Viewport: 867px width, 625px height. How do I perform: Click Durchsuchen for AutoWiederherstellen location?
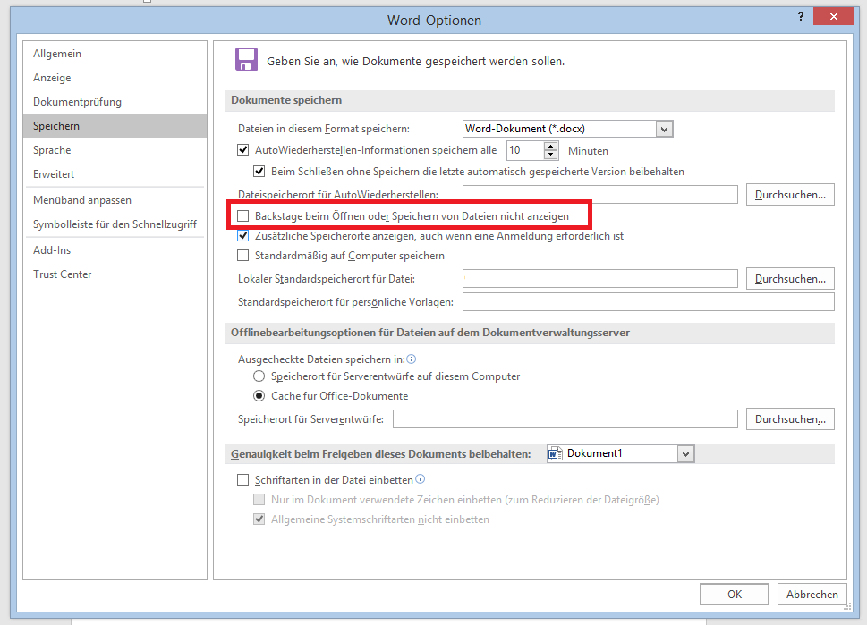click(x=790, y=194)
